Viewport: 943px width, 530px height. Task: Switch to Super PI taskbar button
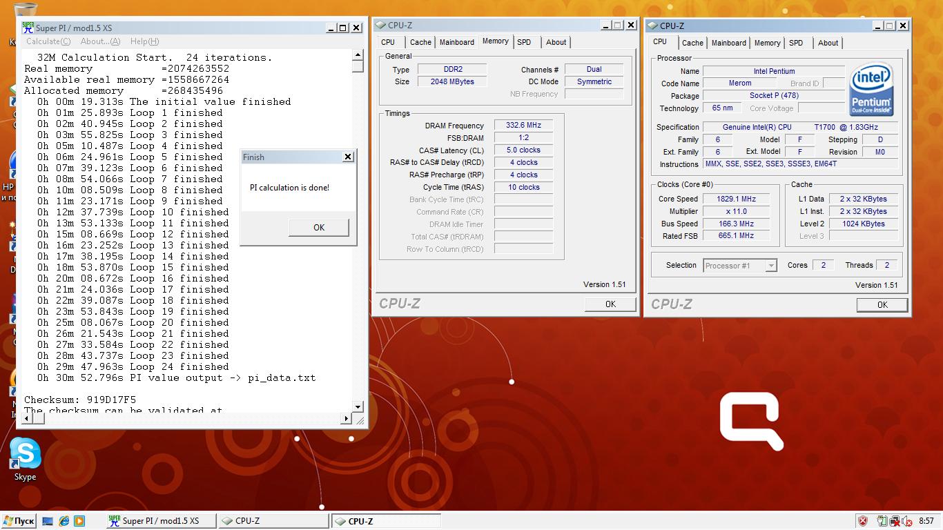pyautogui.click(x=161, y=521)
